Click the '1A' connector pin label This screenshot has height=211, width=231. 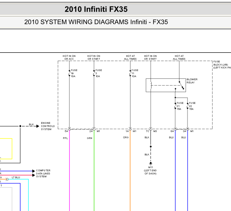click(x=127, y=131)
